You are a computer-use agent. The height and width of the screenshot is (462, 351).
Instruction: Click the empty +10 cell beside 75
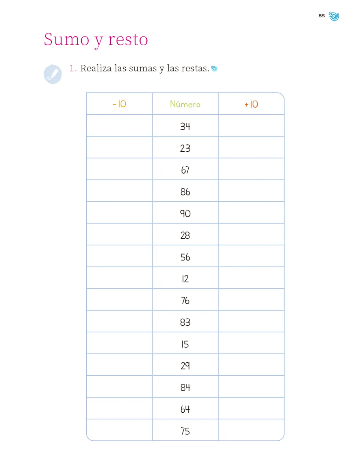[x=251, y=430]
